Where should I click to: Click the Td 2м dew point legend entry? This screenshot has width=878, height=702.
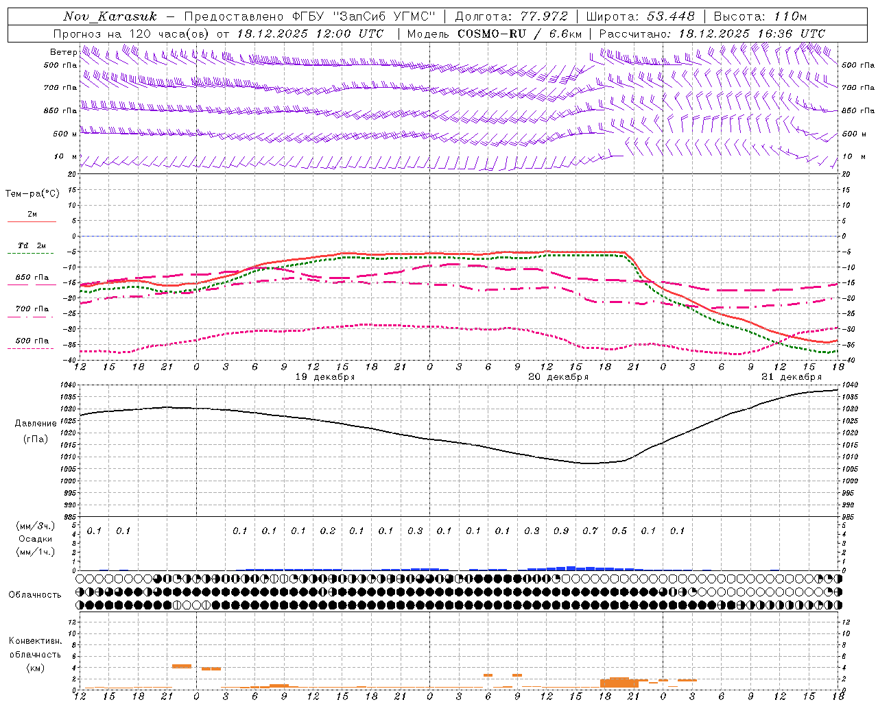click(32, 245)
